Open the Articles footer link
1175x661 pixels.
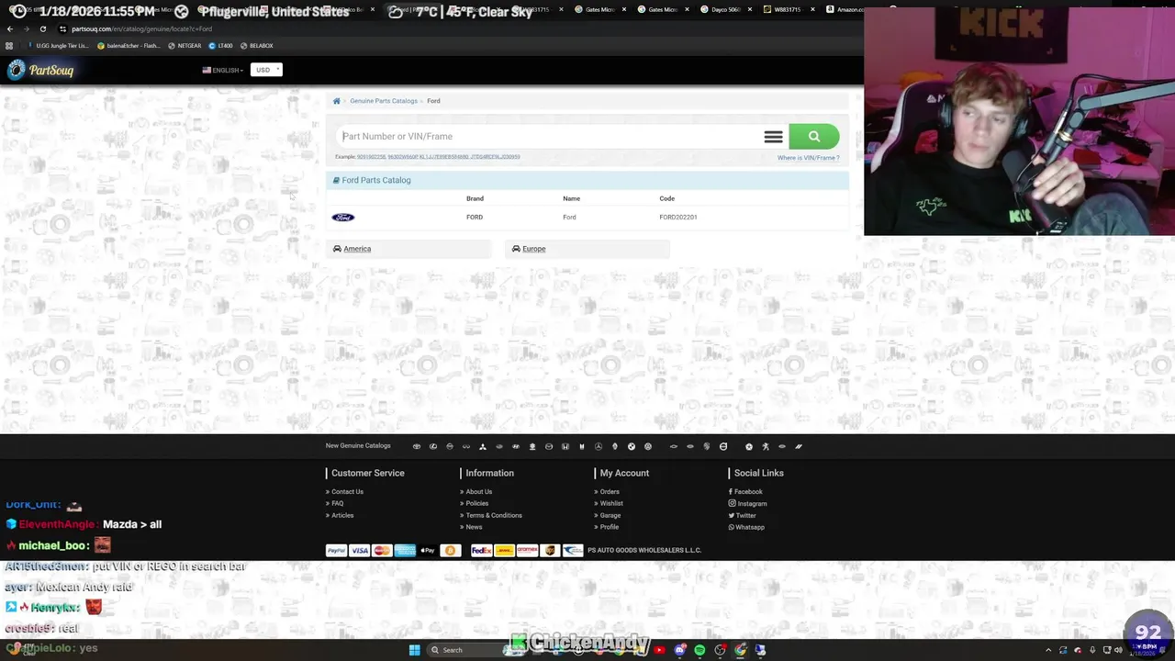pyautogui.click(x=341, y=516)
